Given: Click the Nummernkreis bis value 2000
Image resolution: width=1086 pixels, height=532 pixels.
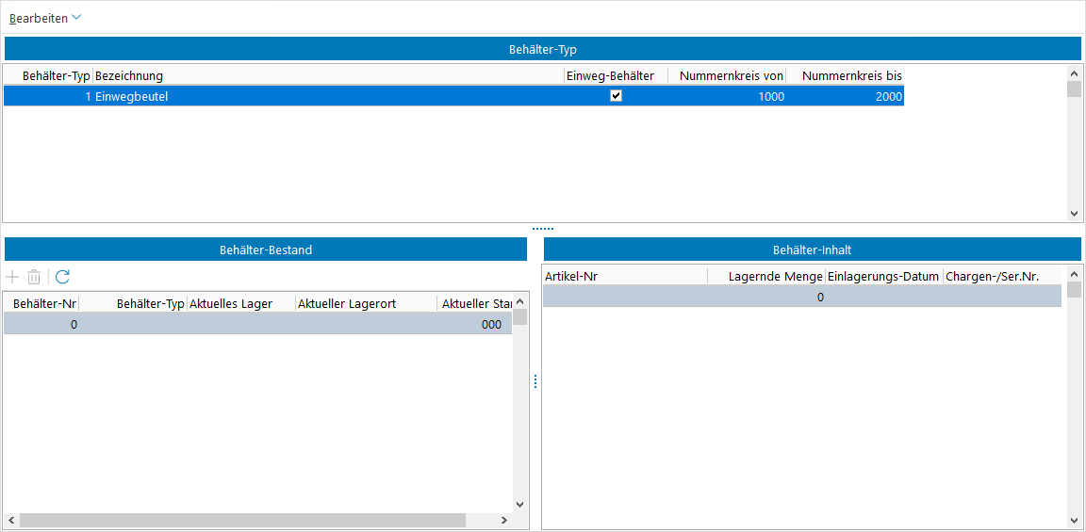Looking at the screenshot, I should pos(888,96).
